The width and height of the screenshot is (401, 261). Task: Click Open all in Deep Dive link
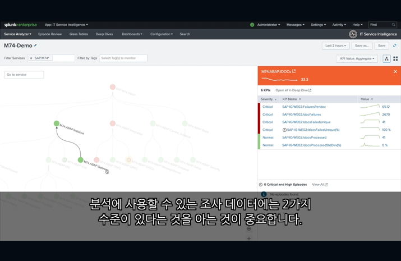pos(293,90)
